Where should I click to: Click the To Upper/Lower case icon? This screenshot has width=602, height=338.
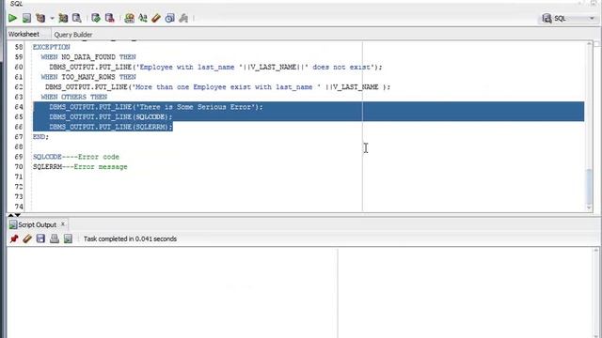click(x=143, y=18)
